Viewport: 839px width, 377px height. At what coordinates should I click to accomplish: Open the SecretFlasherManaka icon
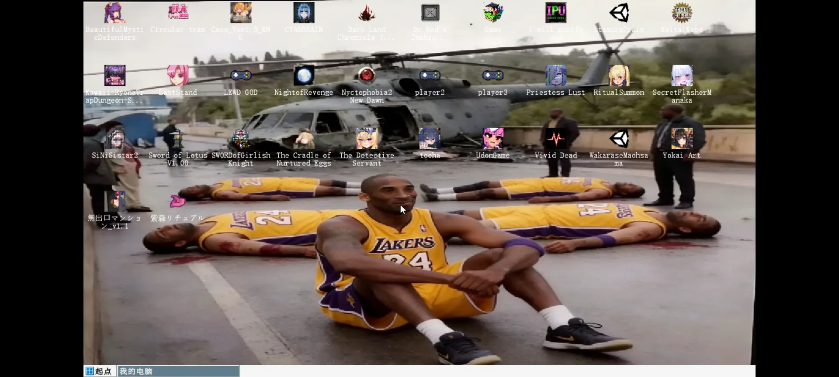point(682,76)
